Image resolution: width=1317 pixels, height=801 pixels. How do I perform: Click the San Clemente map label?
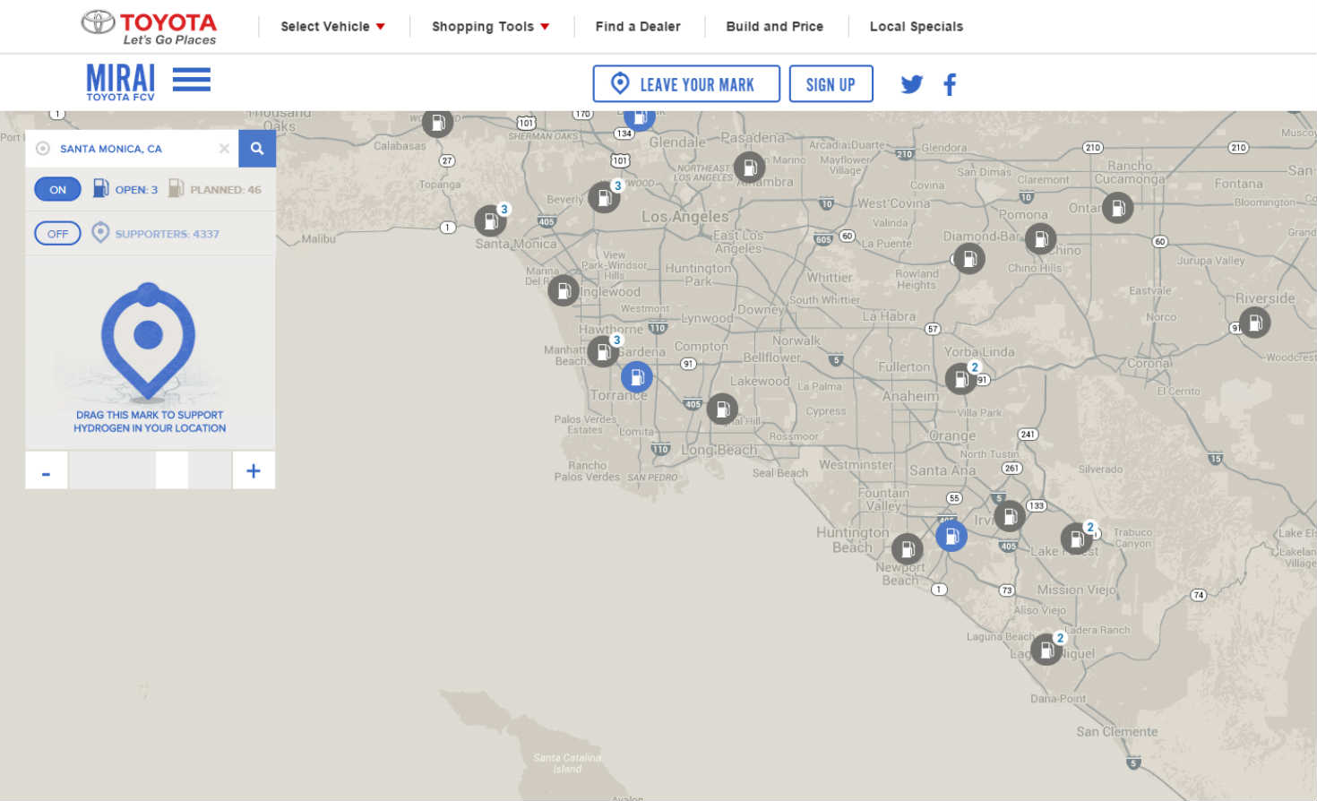tap(1116, 731)
